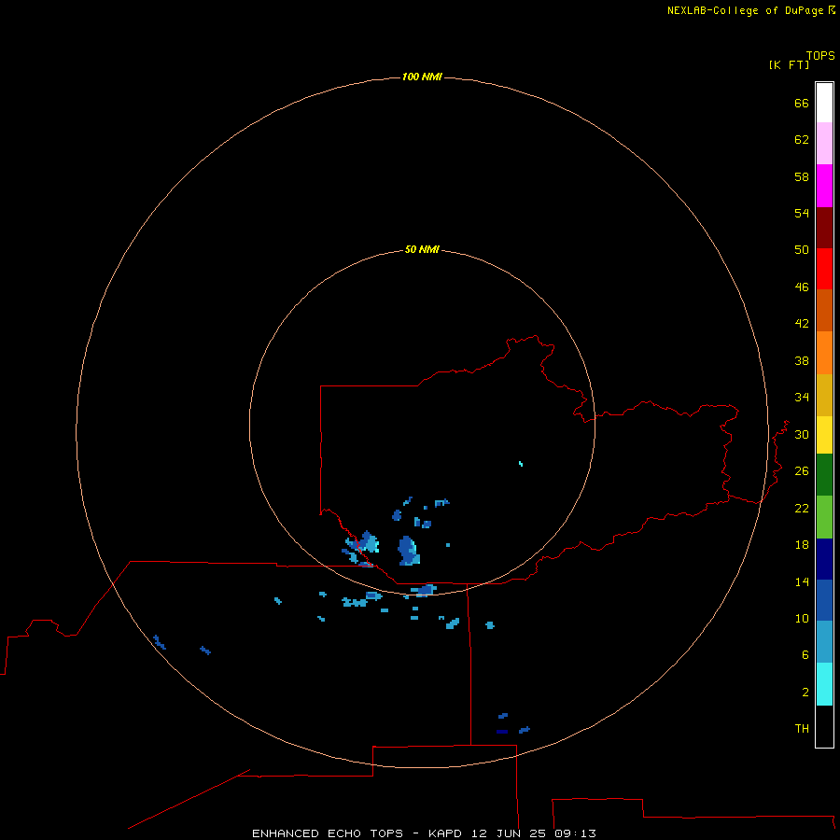Click the TH legend label
This screenshot has width=840, height=840.
tap(802, 728)
